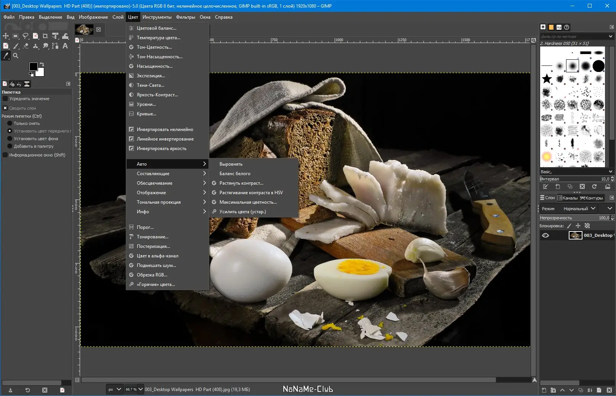616x396 pixels.
Task: Toggle visibility eye of 003_Desktop layer
Action: [x=545, y=235]
